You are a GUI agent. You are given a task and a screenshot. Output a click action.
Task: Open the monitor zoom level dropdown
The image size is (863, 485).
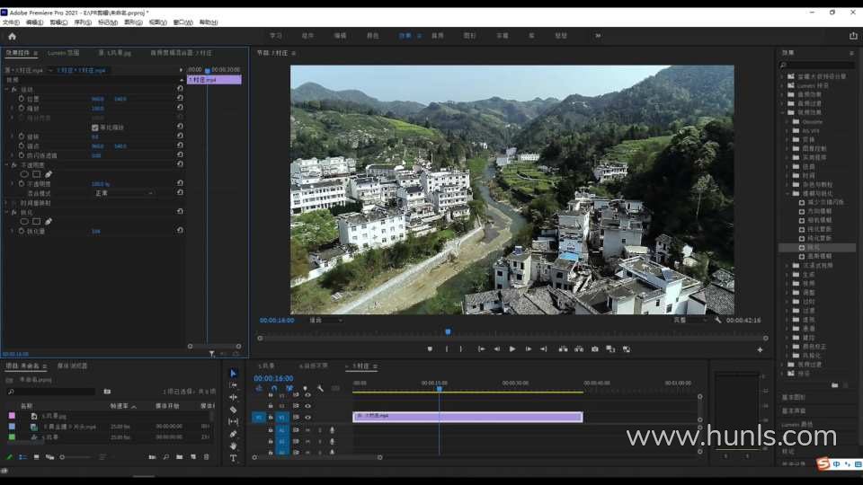tap(325, 320)
